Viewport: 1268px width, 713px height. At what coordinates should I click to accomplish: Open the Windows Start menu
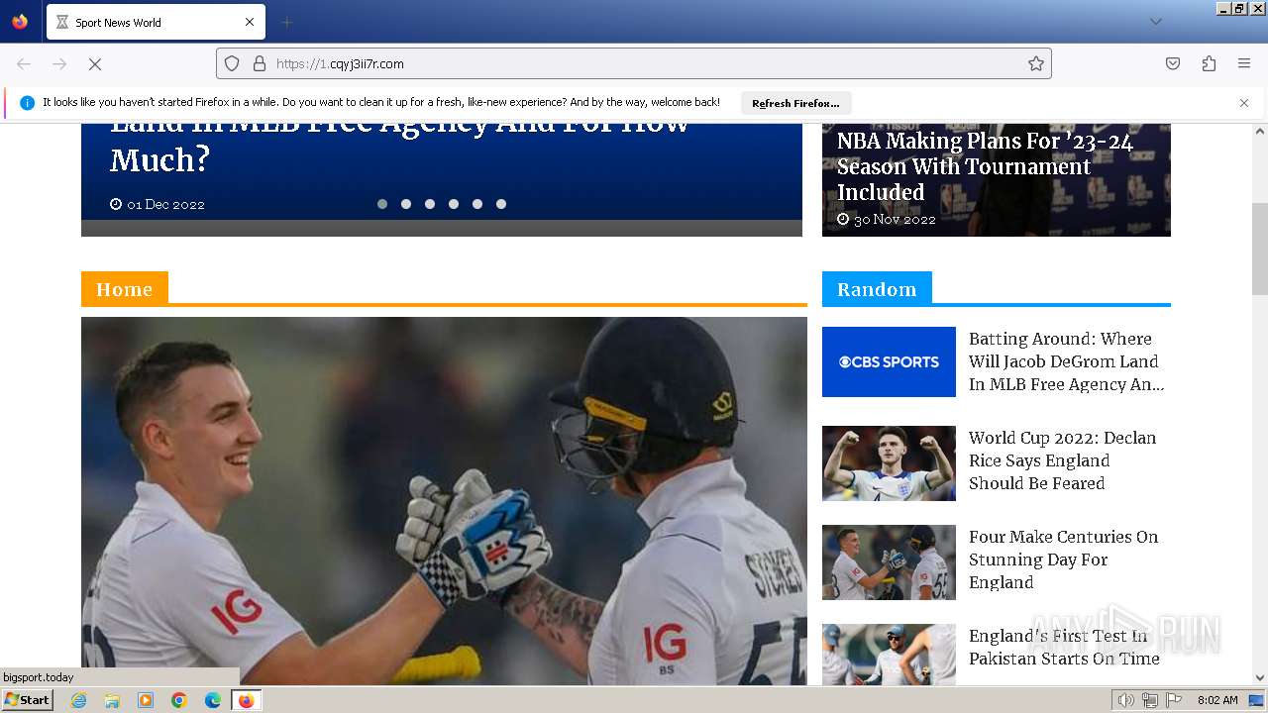click(x=27, y=700)
